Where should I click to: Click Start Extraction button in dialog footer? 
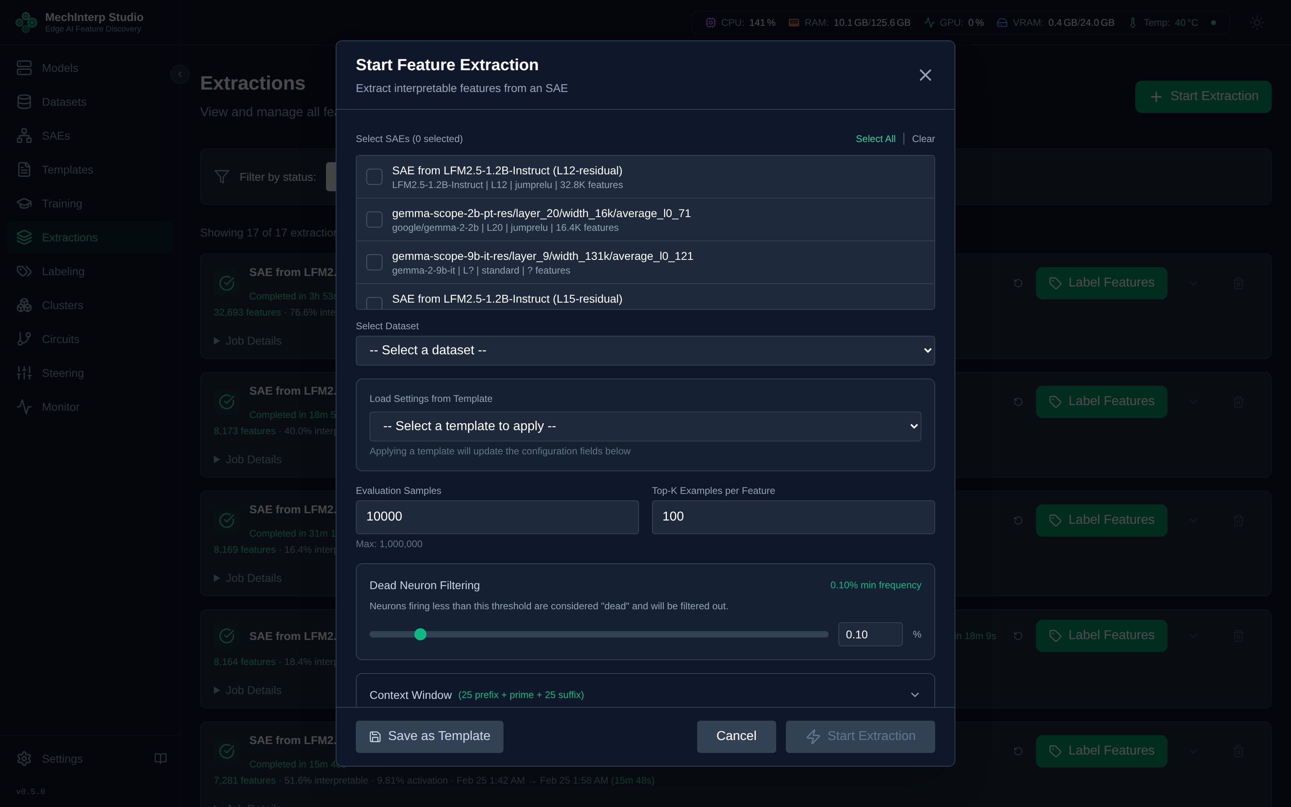click(860, 736)
